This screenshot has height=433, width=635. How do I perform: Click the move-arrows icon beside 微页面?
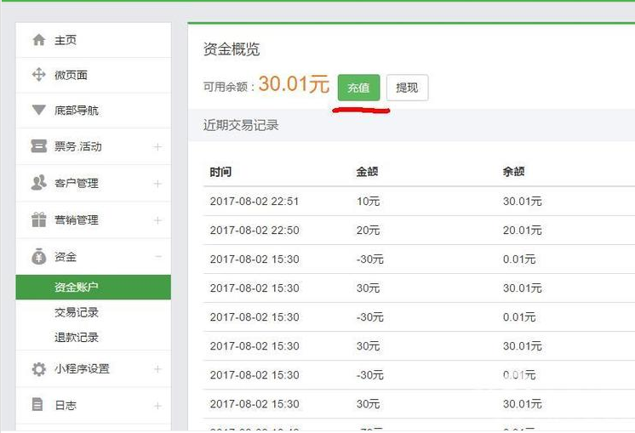pos(38,75)
